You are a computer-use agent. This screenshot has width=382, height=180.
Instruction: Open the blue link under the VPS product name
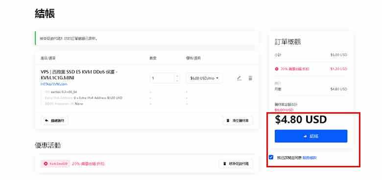click(54, 84)
